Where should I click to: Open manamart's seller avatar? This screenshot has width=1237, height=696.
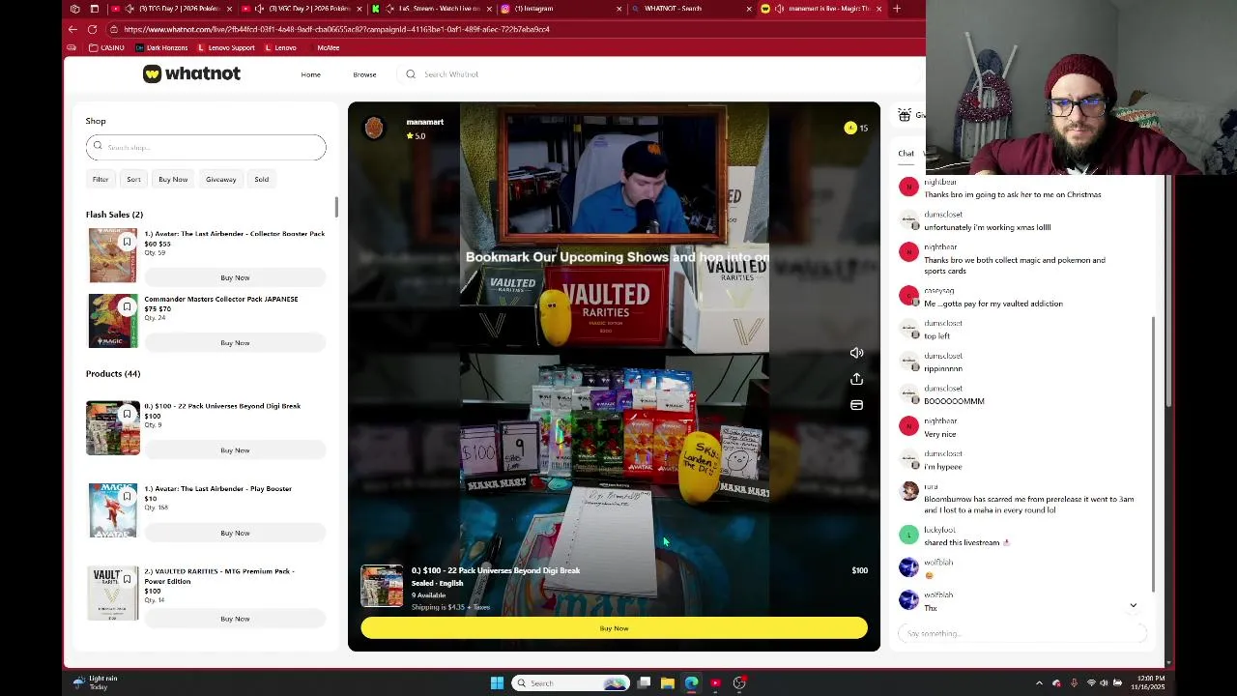pyautogui.click(x=374, y=128)
